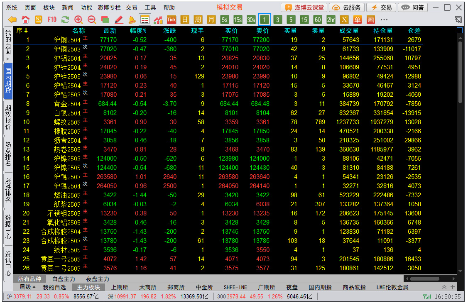The image size is (468, 303).
Task: Select 5s period button
Action: (x=224, y=20)
